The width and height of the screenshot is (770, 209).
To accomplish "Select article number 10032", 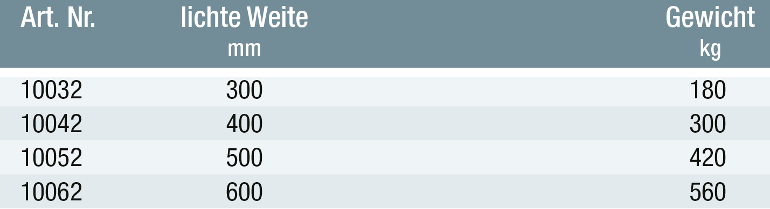I will [x=52, y=91].
